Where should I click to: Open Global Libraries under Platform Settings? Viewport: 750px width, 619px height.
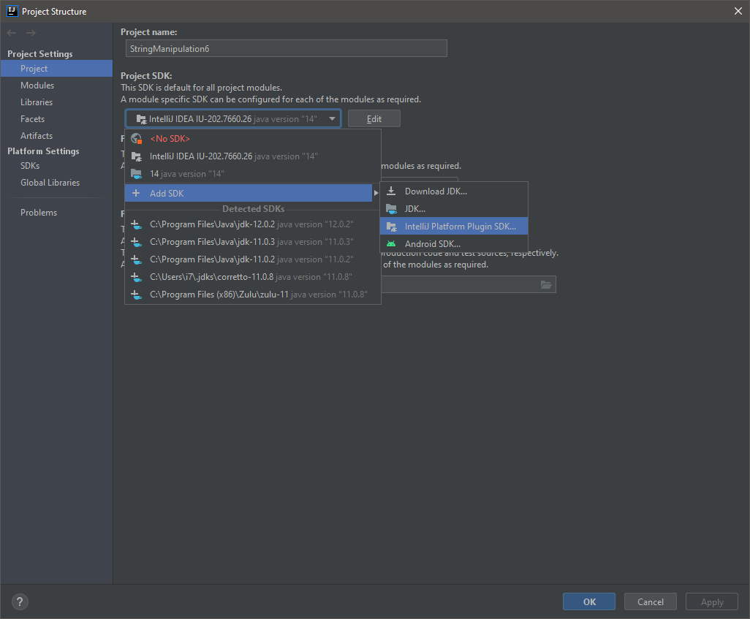pyautogui.click(x=56, y=182)
